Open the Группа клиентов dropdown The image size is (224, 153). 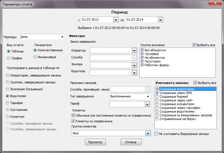coord(148,133)
